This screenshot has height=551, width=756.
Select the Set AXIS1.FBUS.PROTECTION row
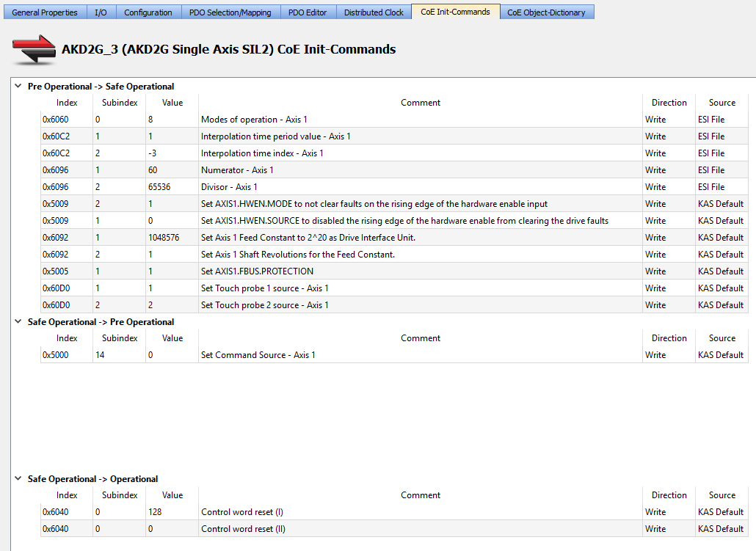pos(394,271)
